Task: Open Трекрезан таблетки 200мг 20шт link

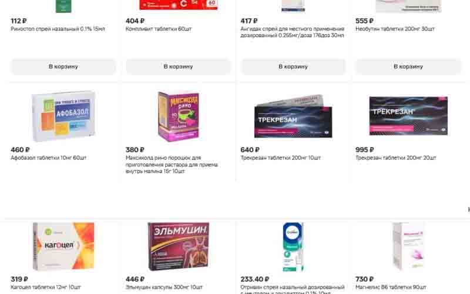Action: point(395,158)
